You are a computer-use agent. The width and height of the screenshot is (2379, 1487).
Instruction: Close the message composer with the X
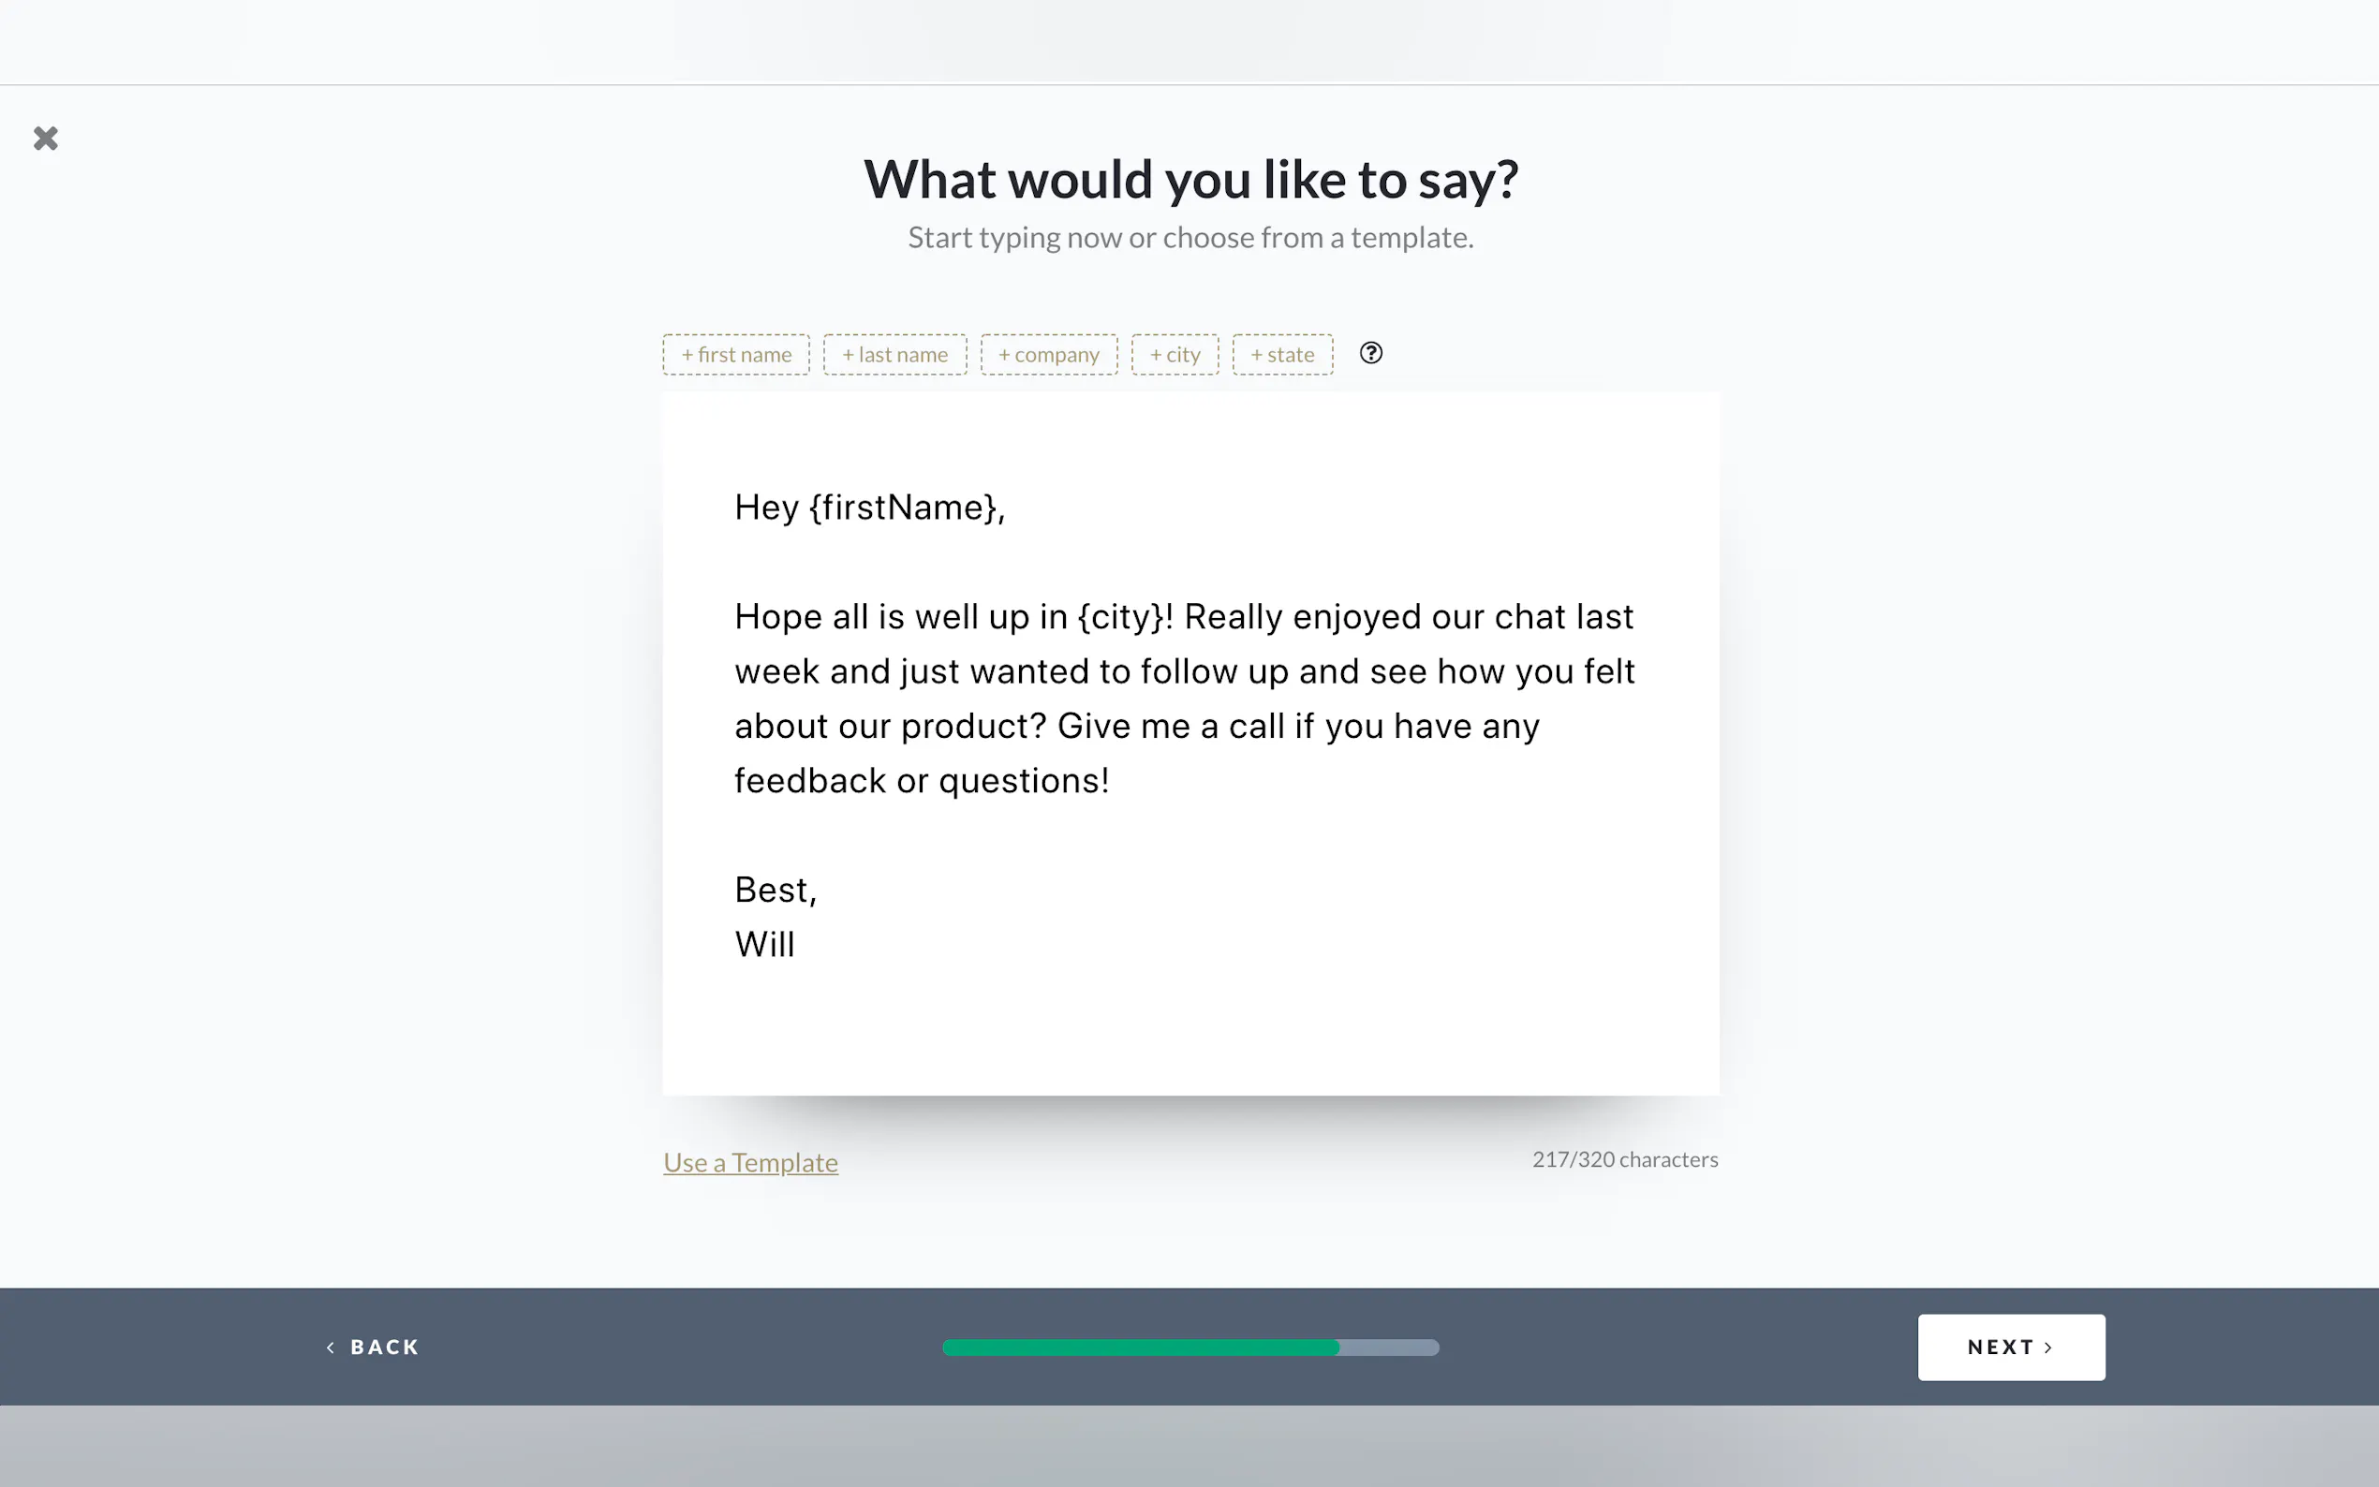click(x=45, y=138)
